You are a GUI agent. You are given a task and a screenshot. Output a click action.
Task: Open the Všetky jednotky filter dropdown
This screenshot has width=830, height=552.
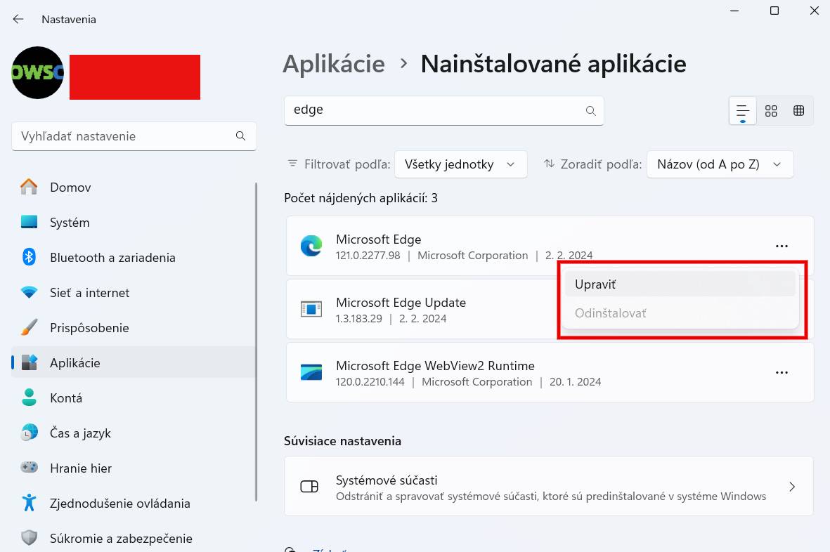(460, 164)
